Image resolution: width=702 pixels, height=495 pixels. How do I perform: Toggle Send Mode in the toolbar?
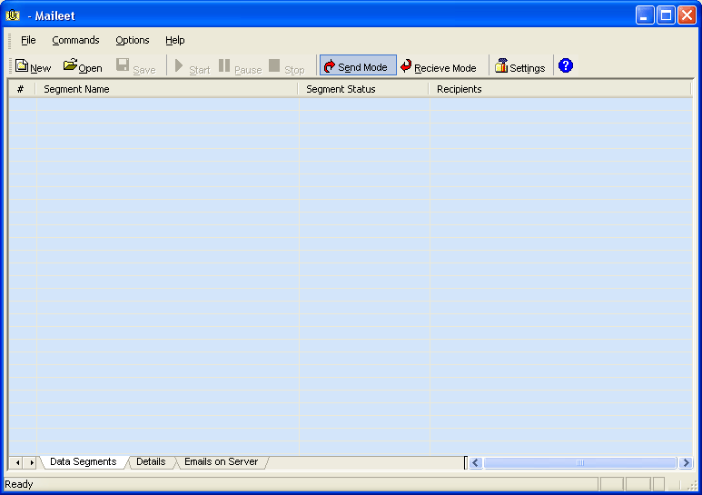358,65
